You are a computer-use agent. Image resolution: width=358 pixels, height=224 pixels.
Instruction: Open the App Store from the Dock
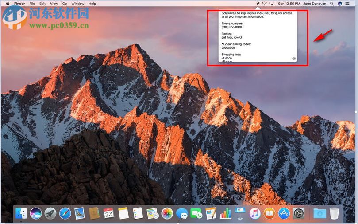[x=284, y=214]
